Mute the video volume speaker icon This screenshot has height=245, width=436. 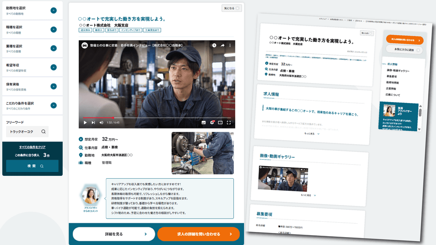pos(101,122)
